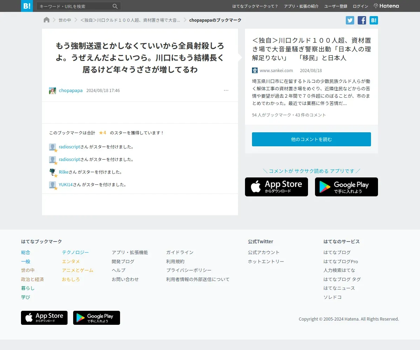The height and width of the screenshot is (350, 420).
Task: Open はてなブログ タグ service link
Action: (x=342, y=279)
